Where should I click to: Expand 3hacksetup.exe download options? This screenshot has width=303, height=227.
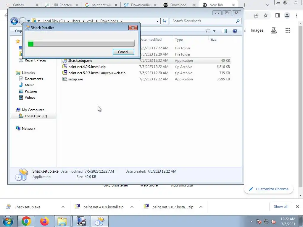point(63,207)
